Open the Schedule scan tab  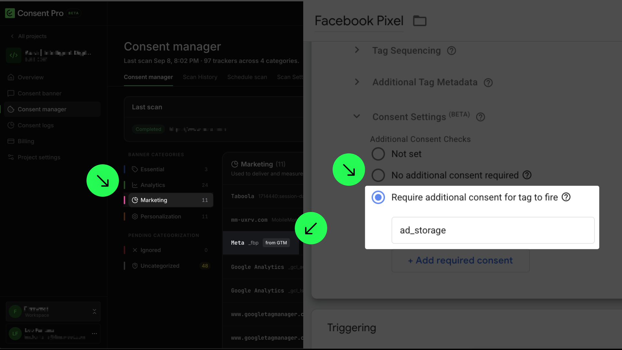pyautogui.click(x=247, y=77)
